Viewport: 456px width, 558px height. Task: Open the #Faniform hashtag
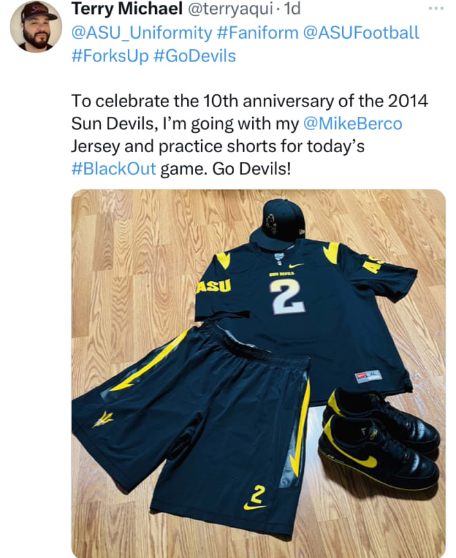(x=257, y=32)
